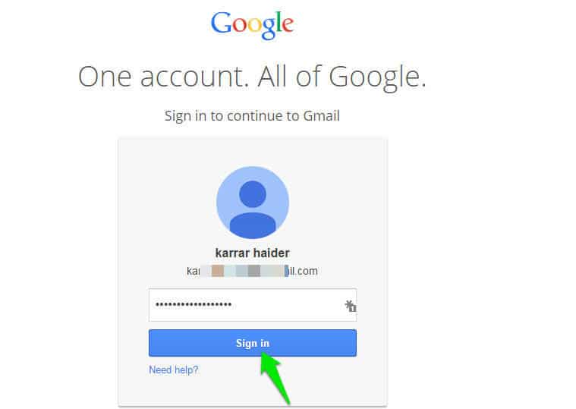This screenshot has height=409, width=576.
Task: Click the yellow letter o in logo
Action: click(x=254, y=25)
